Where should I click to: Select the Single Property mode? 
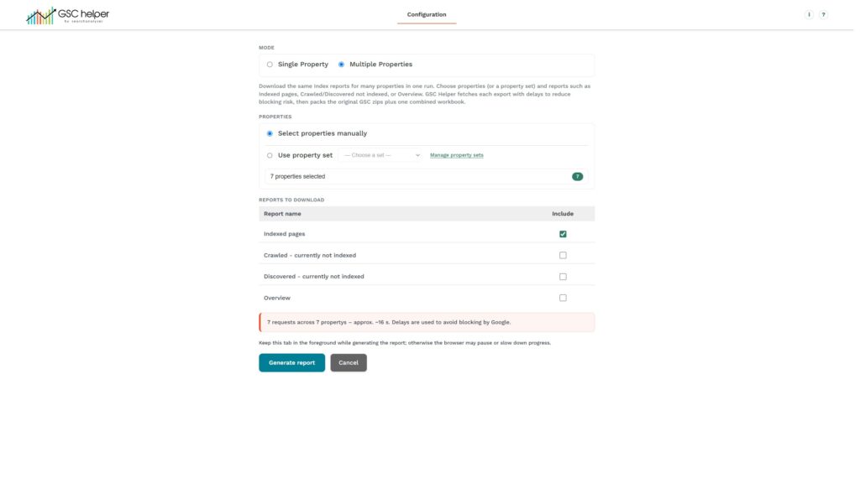pyautogui.click(x=270, y=65)
